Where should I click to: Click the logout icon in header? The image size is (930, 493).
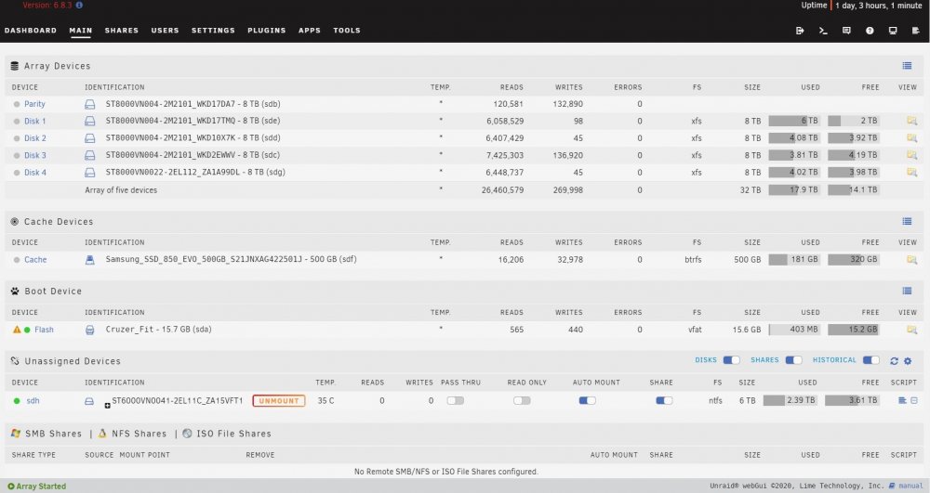pos(800,31)
